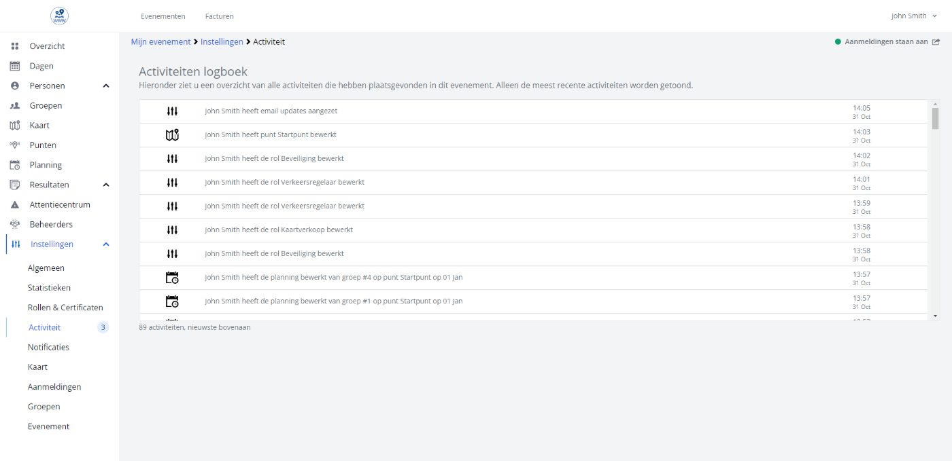Click the Planning calendar-clock sidebar icon
Viewport: 952px width, 461px height.
click(15, 165)
